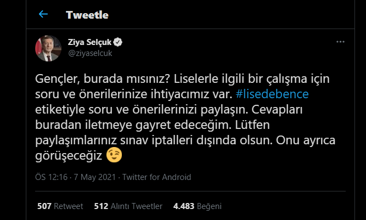Open Ziya Selçuk's profile picture
The width and height of the screenshot is (366, 220).
48,48
